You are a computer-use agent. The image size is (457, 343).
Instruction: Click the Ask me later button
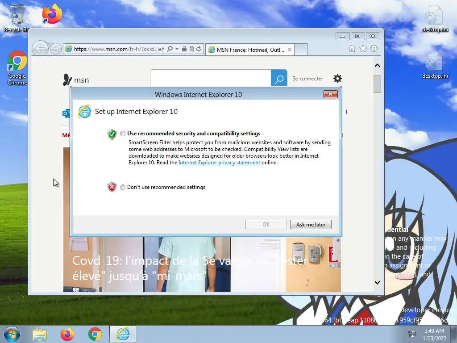tap(311, 225)
